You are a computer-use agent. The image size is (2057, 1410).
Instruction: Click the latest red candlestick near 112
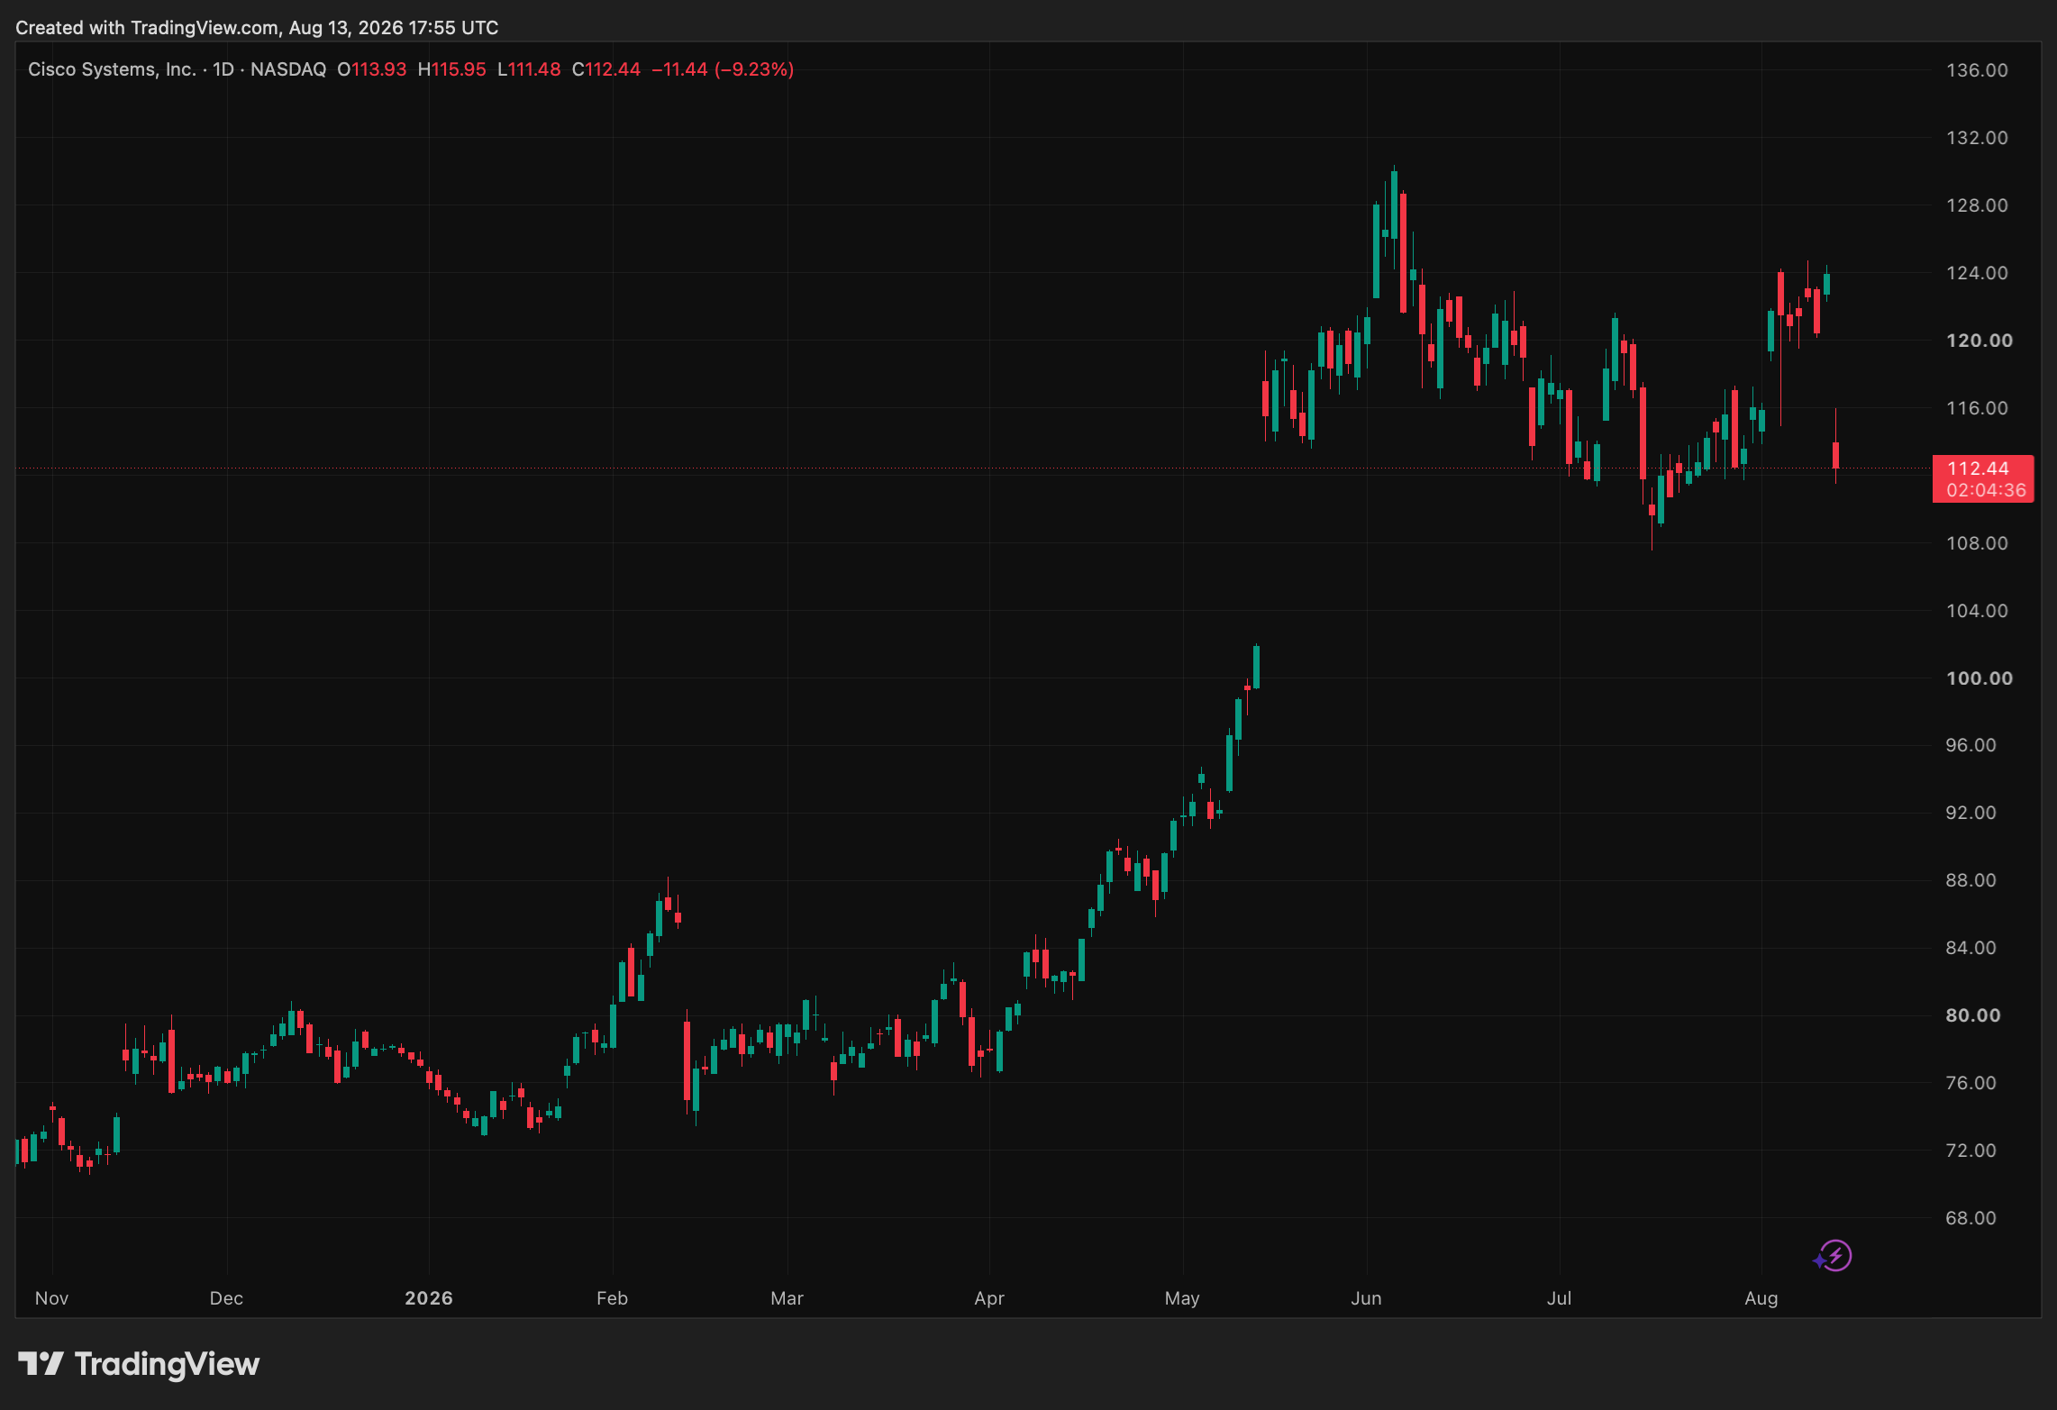[1835, 455]
